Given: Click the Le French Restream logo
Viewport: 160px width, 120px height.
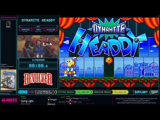Looking at the screenshot, I should tap(9, 100).
